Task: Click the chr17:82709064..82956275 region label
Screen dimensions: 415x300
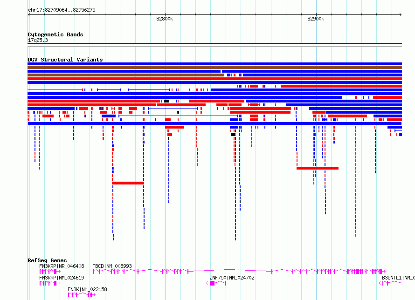Action: click(62, 10)
